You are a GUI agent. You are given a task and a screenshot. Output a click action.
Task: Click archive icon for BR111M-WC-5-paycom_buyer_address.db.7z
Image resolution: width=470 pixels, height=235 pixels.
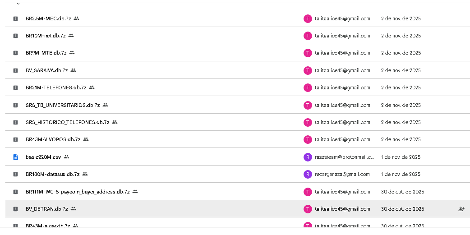point(16,192)
